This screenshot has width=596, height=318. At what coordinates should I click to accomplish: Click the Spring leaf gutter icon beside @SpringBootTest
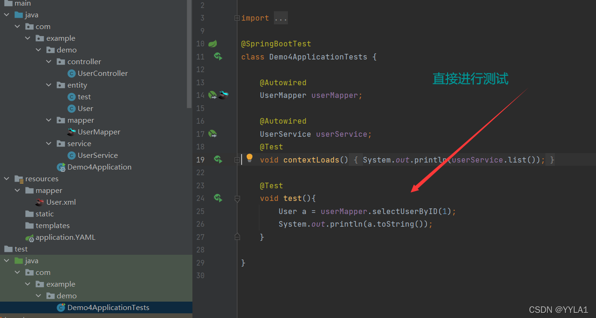[x=213, y=44]
